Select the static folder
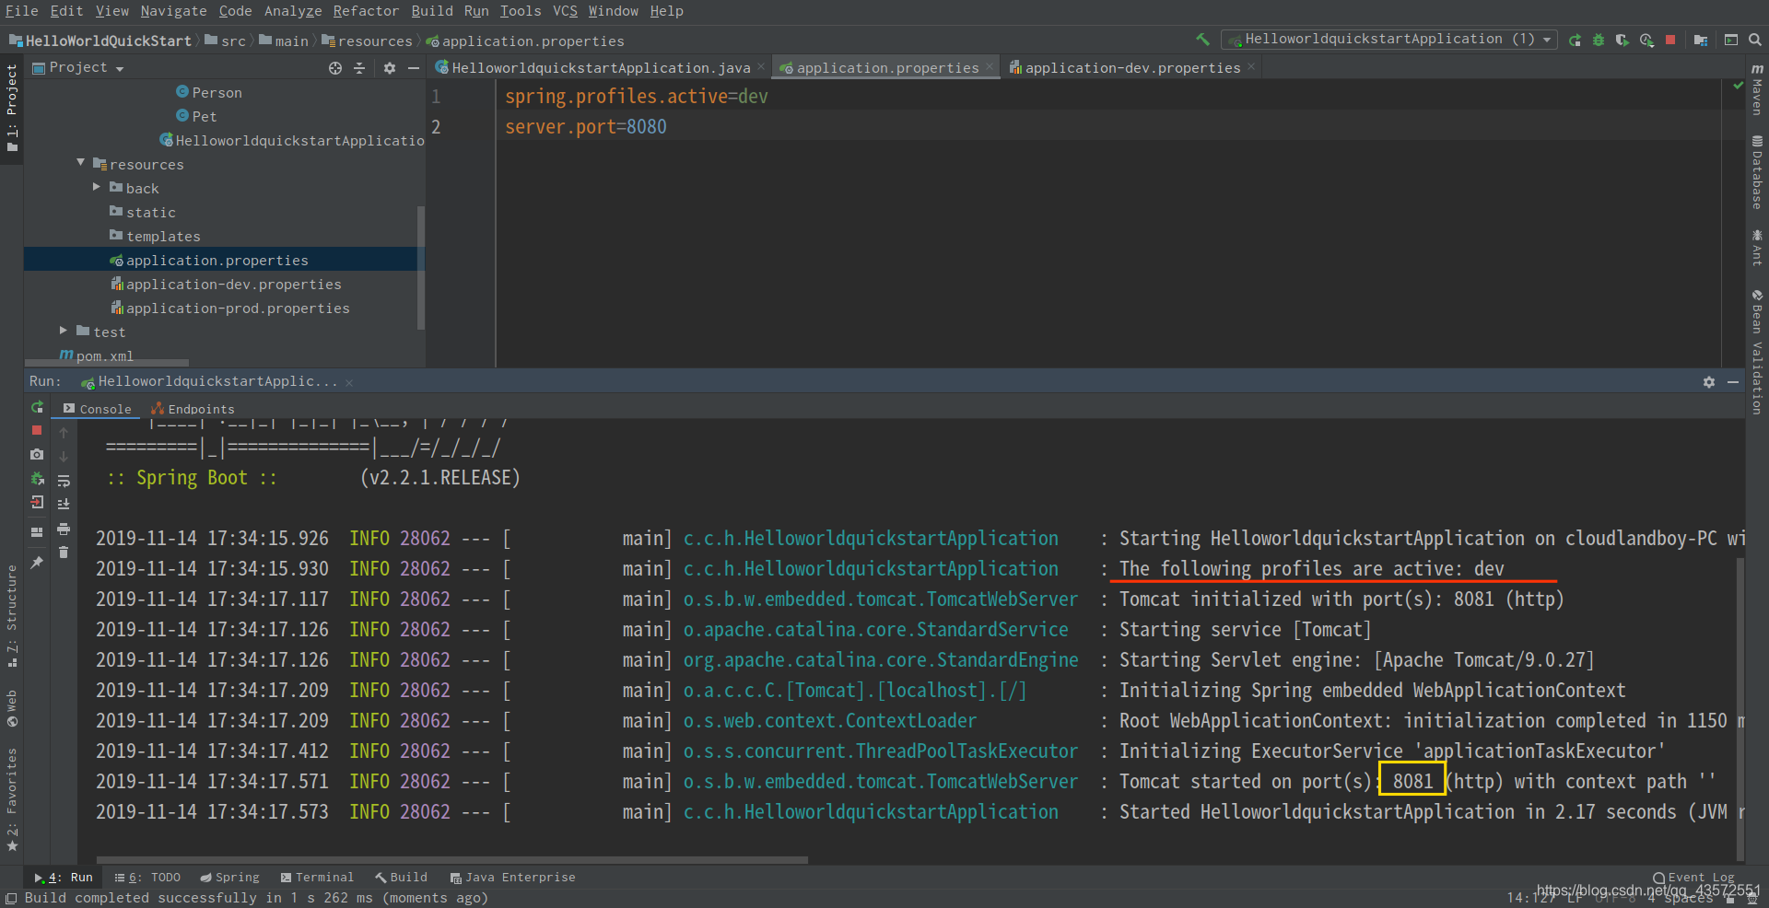 click(x=143, y=212)
